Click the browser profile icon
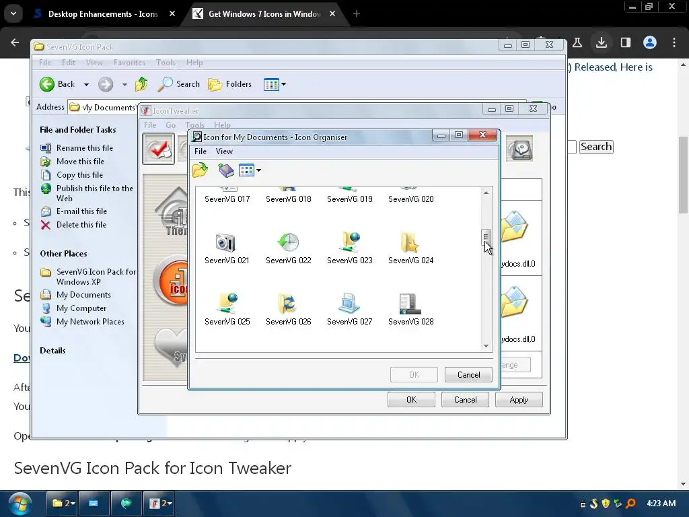The height and width of the screenshot is (517, 689). (649, 42)
